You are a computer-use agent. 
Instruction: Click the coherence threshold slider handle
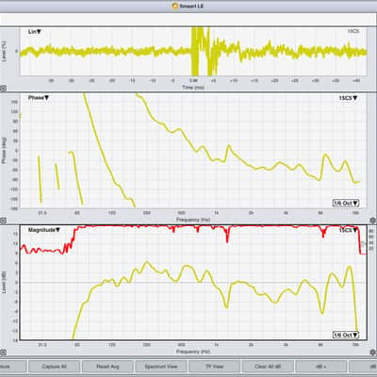(363, 244)
